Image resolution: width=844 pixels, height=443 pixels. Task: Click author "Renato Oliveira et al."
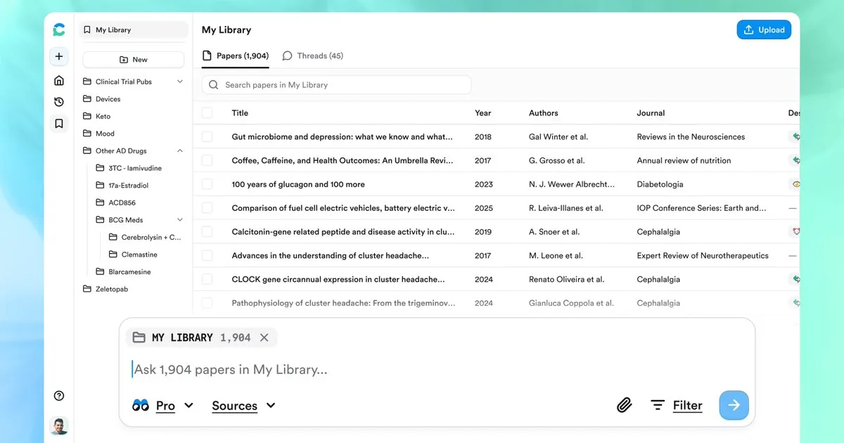pyautogui.click(x=566, y=279)
